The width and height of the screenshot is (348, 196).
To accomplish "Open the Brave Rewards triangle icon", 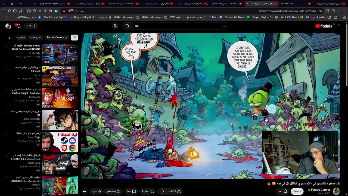I will [x=64, y=11].
